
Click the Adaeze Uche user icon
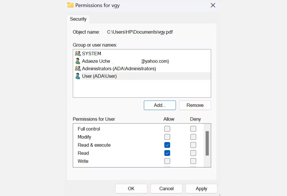78,61
